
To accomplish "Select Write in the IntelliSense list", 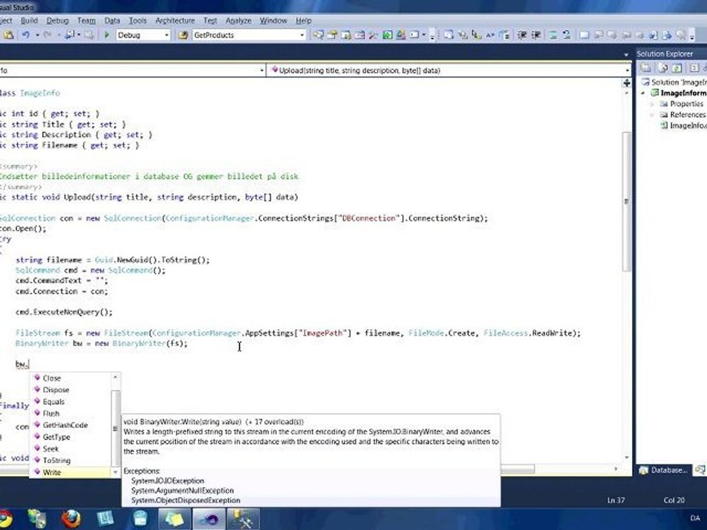I will [x=71, y=472].
